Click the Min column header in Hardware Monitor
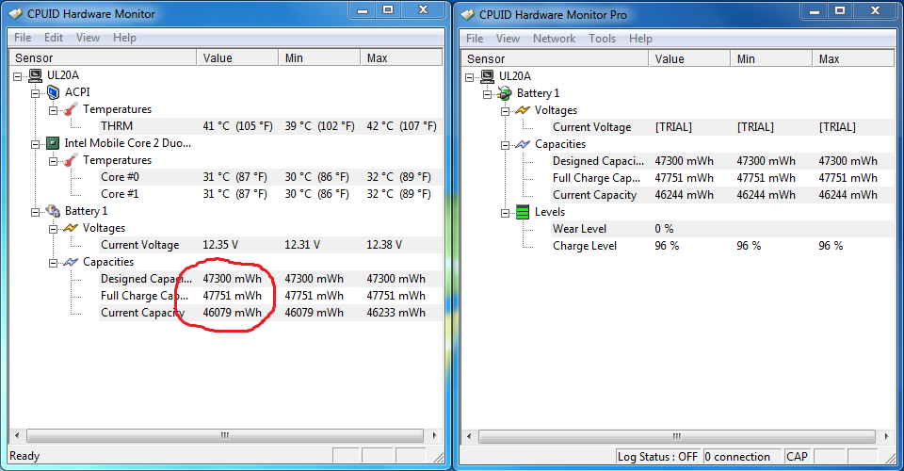 (319, 57)
